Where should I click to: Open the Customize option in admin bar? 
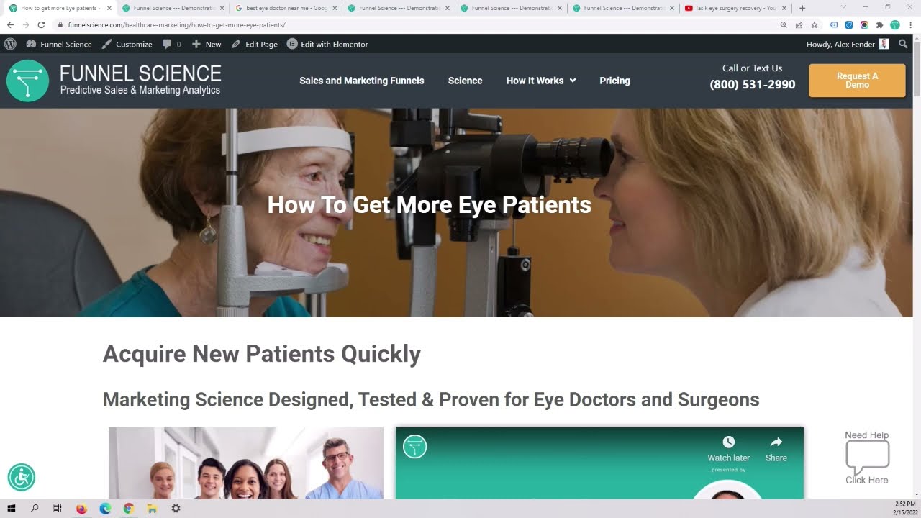click(127, 44)
